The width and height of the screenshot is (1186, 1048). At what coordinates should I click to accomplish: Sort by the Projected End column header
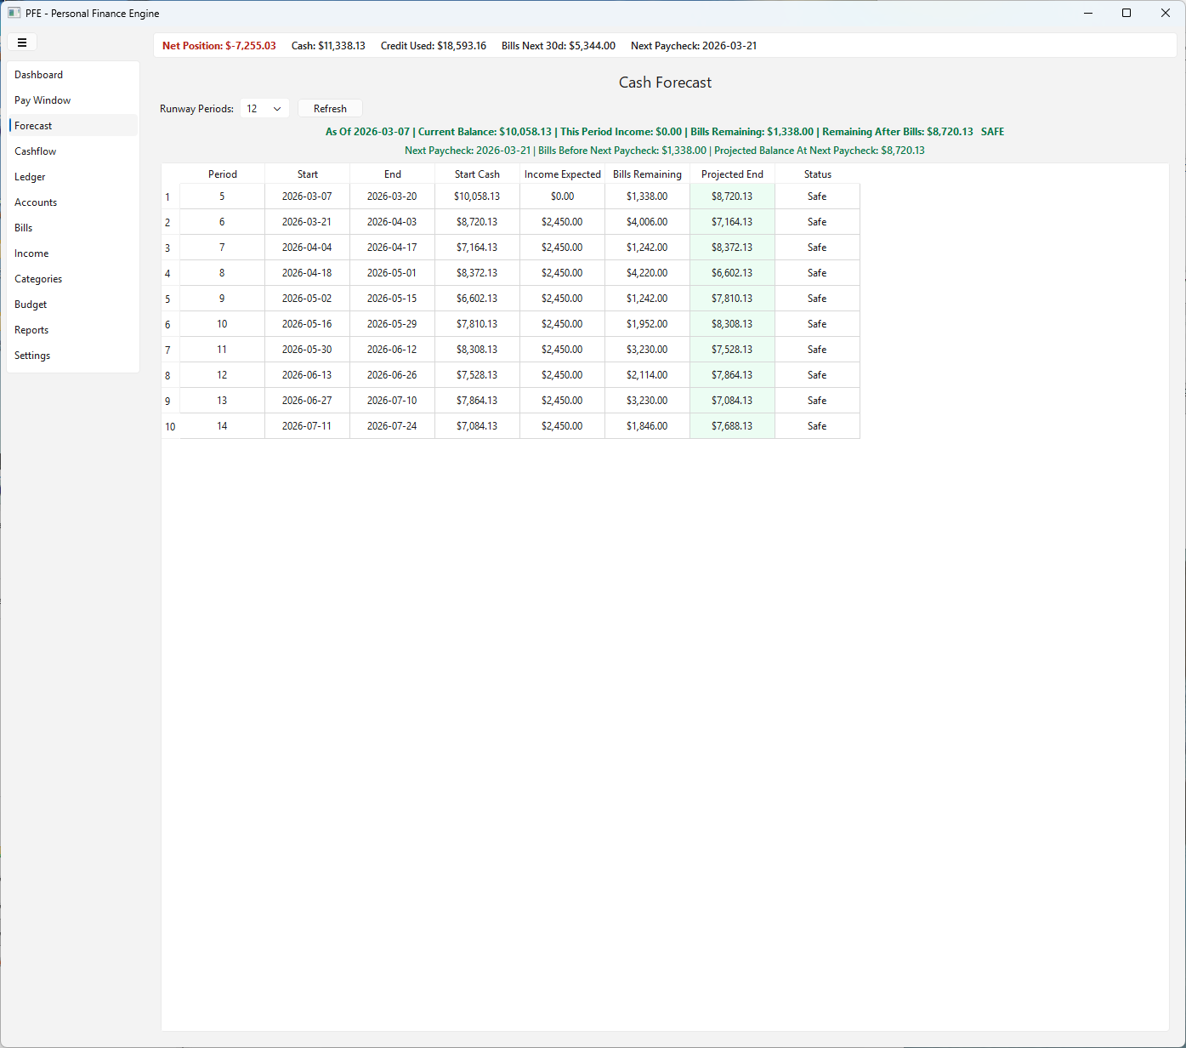click(732, 174)
